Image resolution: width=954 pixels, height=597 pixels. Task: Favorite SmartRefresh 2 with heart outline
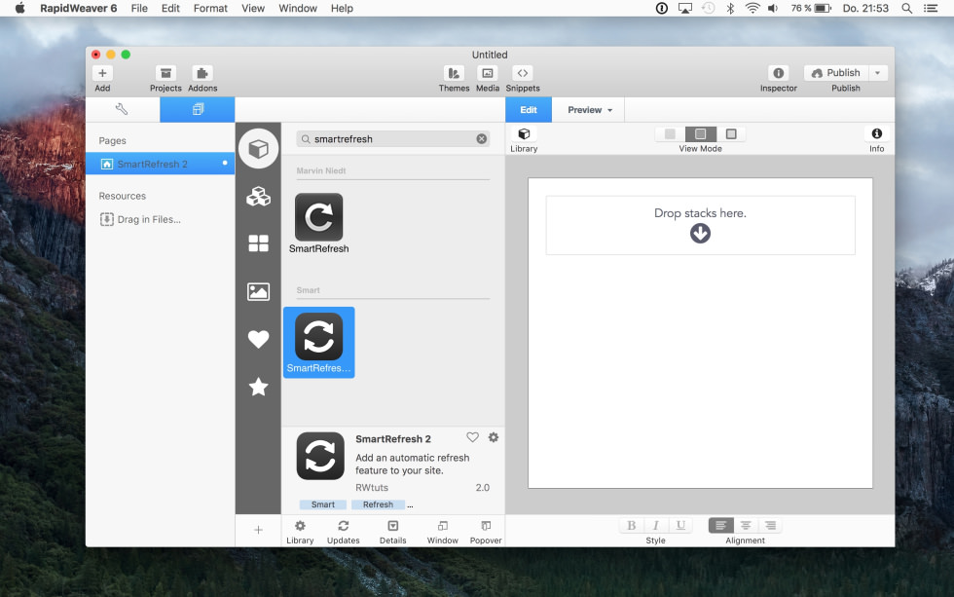point(473,437)
